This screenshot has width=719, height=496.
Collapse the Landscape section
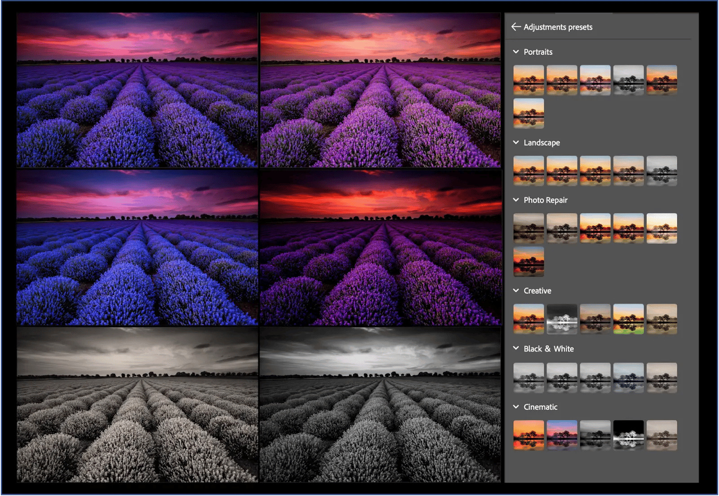tap(515, 142)
